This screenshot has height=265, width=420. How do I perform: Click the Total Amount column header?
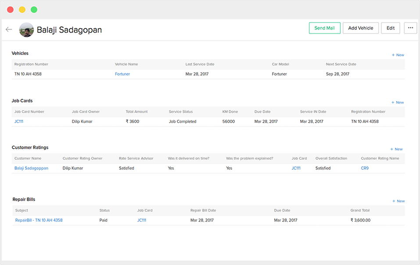point(136,112)
